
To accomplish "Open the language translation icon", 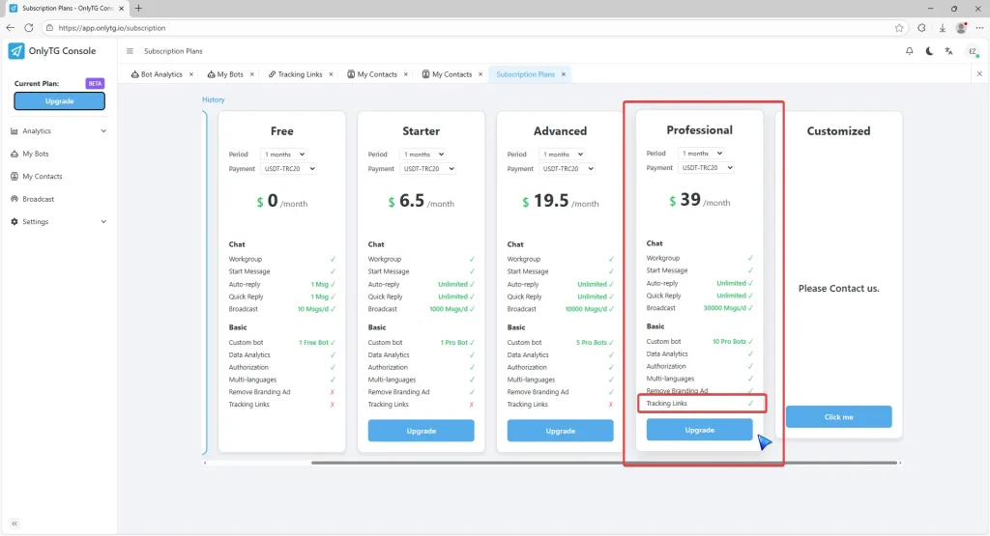I will pos(949,51).
